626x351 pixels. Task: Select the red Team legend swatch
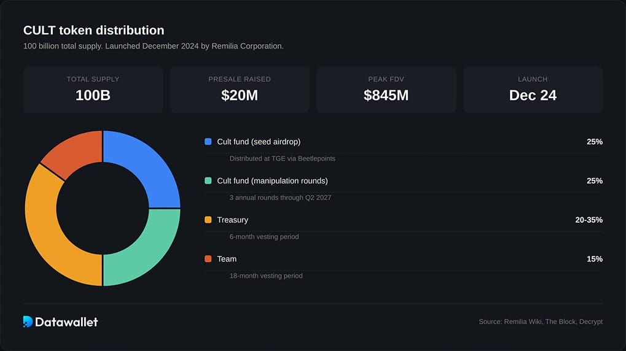(x=208, y=259)
